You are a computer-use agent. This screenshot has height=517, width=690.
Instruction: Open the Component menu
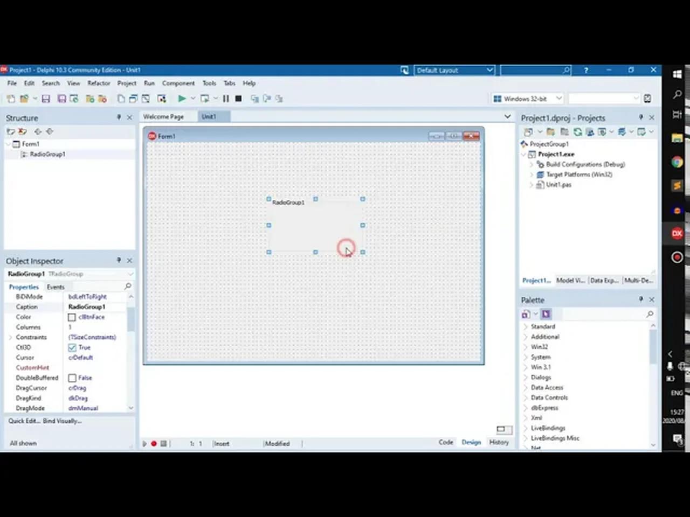(x=178, y=83)
